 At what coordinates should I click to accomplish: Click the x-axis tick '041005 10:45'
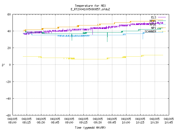coord(169,121)
